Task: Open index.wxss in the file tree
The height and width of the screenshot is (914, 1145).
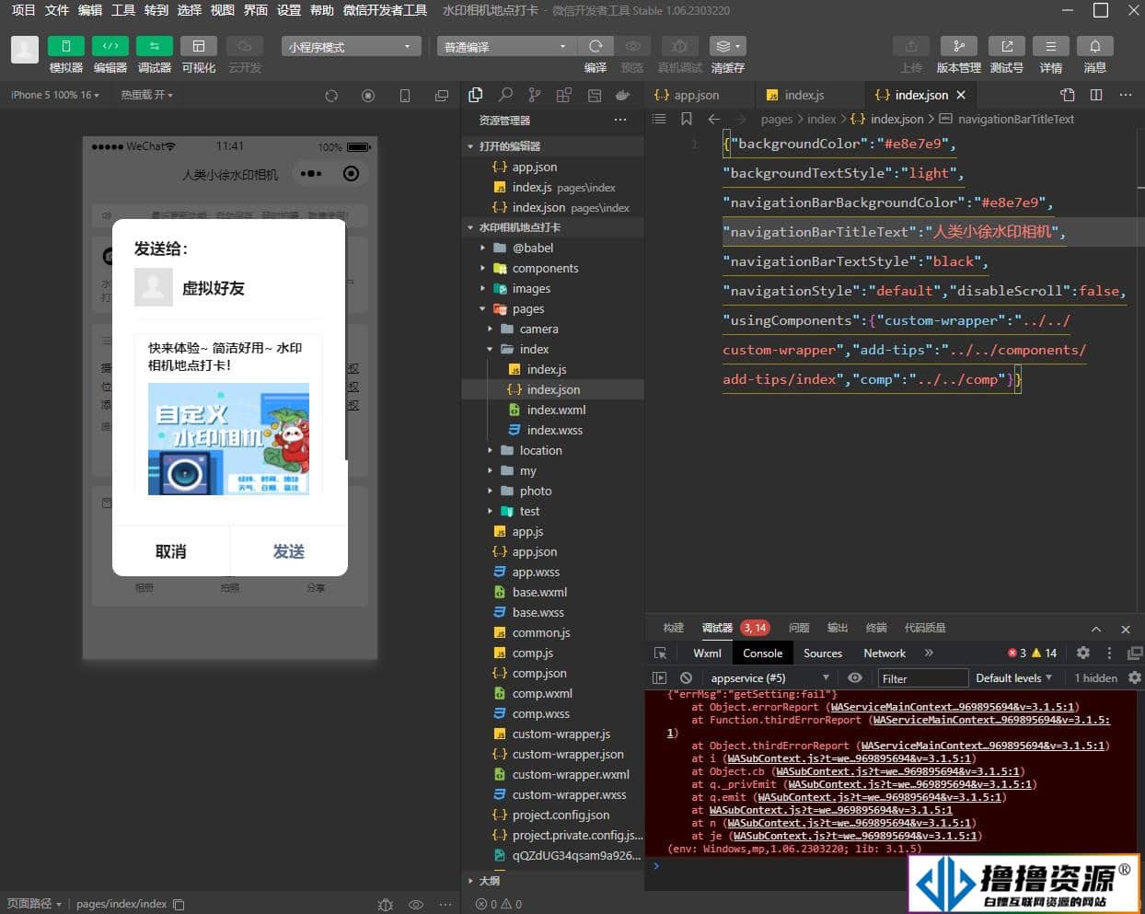Action: pos(554,430)
